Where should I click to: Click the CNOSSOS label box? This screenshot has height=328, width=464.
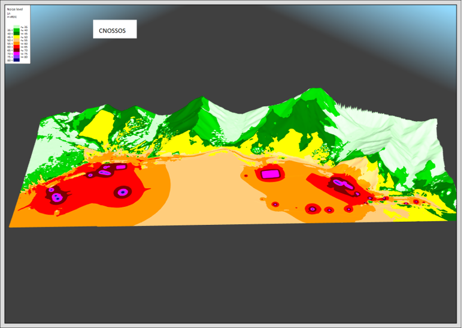tap(114, 29)
